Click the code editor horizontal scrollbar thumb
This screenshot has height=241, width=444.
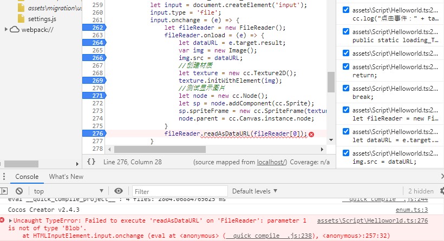tap(160, 149)
